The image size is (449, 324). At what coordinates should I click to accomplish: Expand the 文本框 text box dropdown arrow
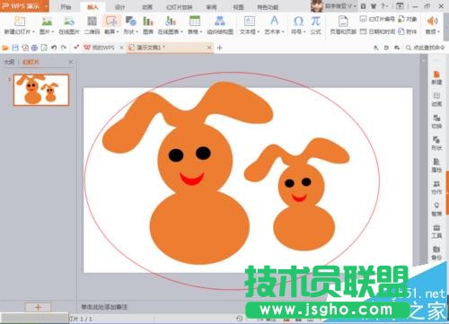coord(258,31)
